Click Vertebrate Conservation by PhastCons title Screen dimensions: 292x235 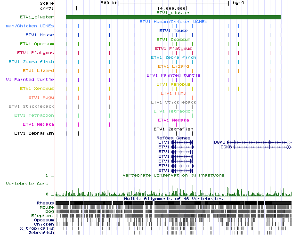tap(173, 175)
